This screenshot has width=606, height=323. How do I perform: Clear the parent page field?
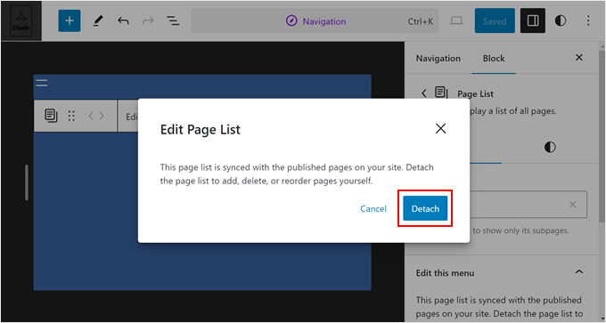tap(573, 204)
